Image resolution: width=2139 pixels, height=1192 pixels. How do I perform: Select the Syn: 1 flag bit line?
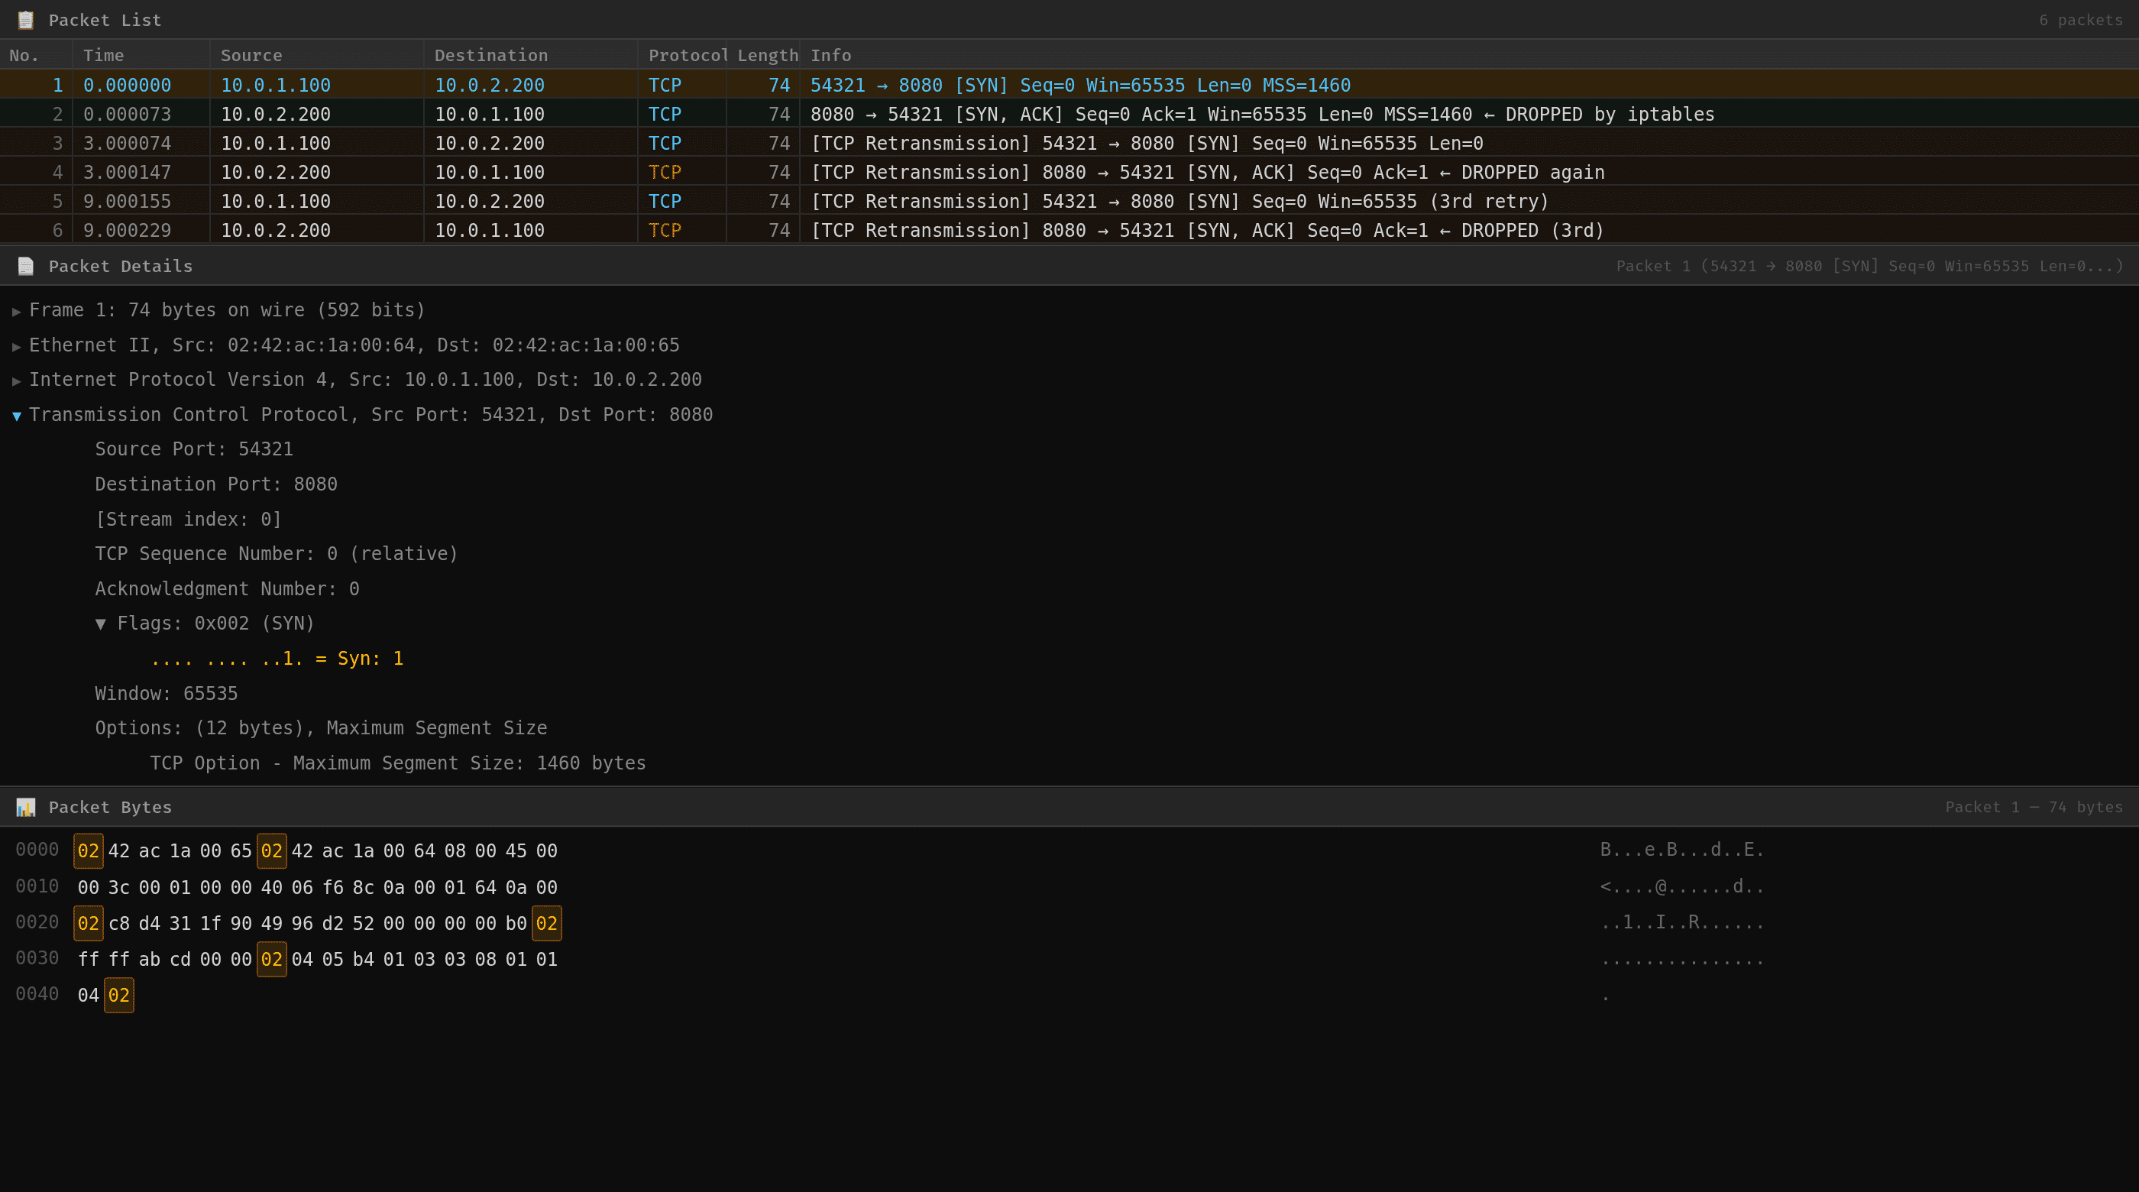[277, 658]
